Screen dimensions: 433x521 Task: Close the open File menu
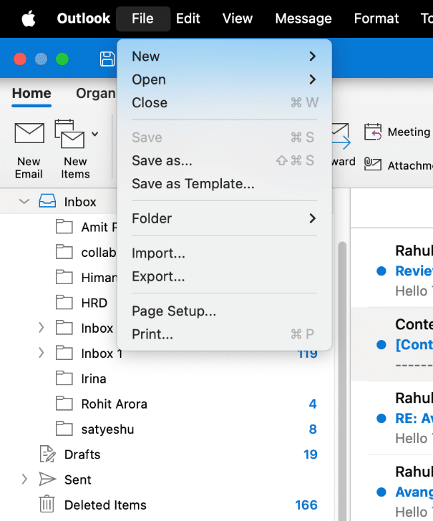[x=143, y=19]
